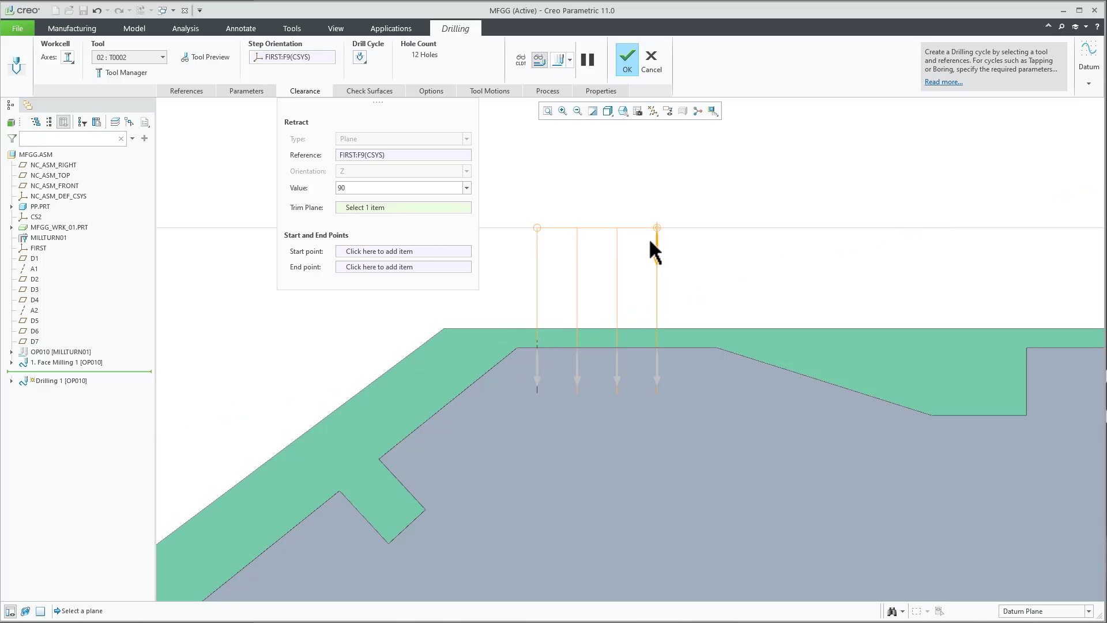Open the Tool Manager
The image size is (1107, 623).
tap(121, 73)
